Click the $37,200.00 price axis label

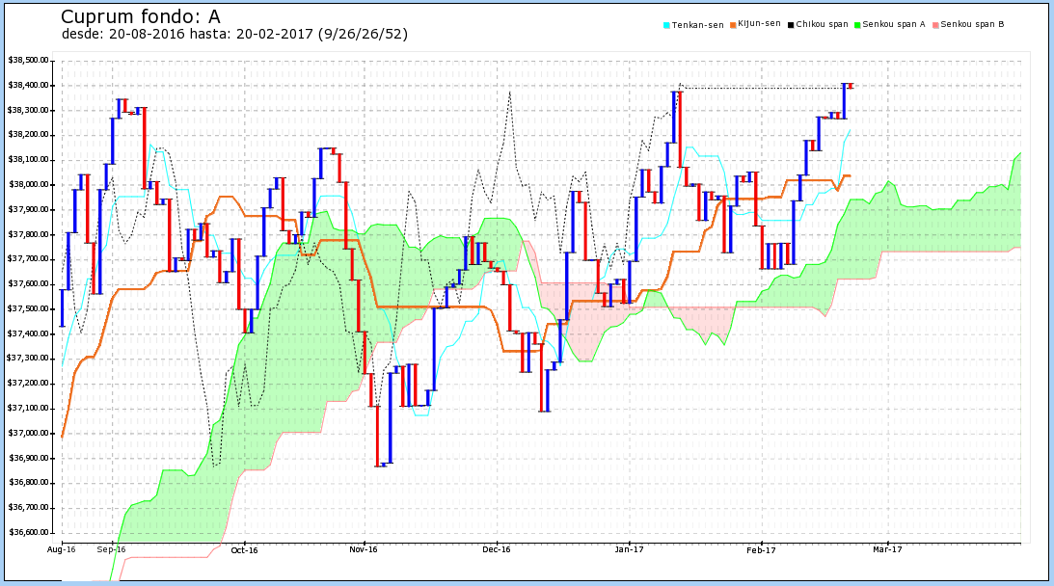pos(28,383)
